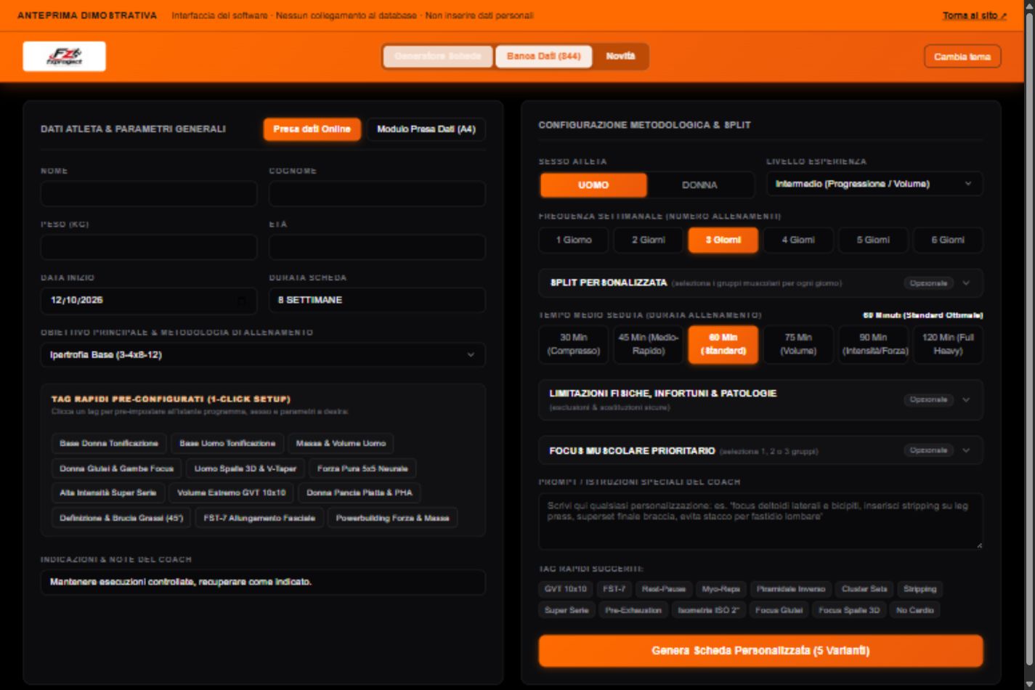Viewport: 1035px width, 690px height.
Task: Set weekly frequency to 4 Giorni
Action: click(798, 240)
